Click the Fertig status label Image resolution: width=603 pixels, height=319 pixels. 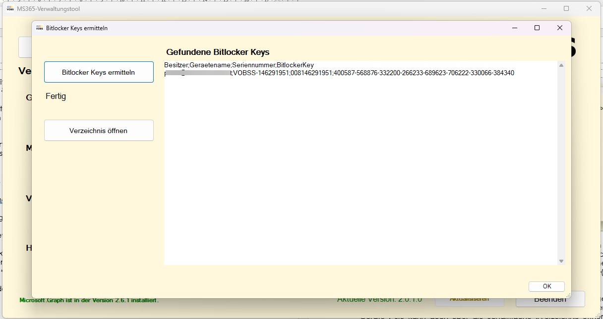click(x=56, y=96)
